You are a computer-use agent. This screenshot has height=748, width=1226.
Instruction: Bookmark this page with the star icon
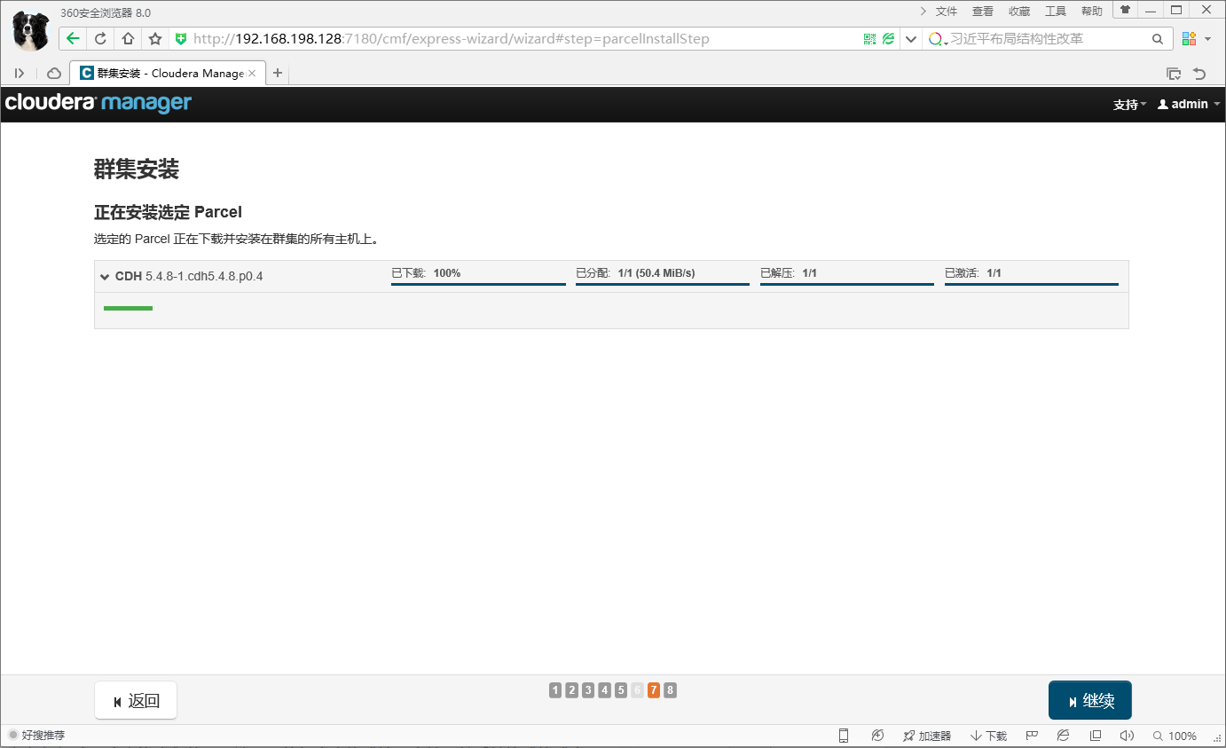tap(155, 39)
